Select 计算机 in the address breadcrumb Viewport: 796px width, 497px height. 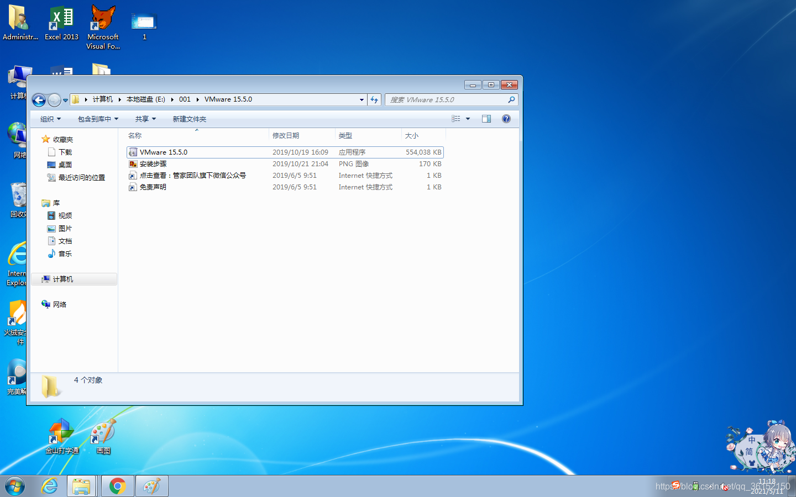(103, 99)
